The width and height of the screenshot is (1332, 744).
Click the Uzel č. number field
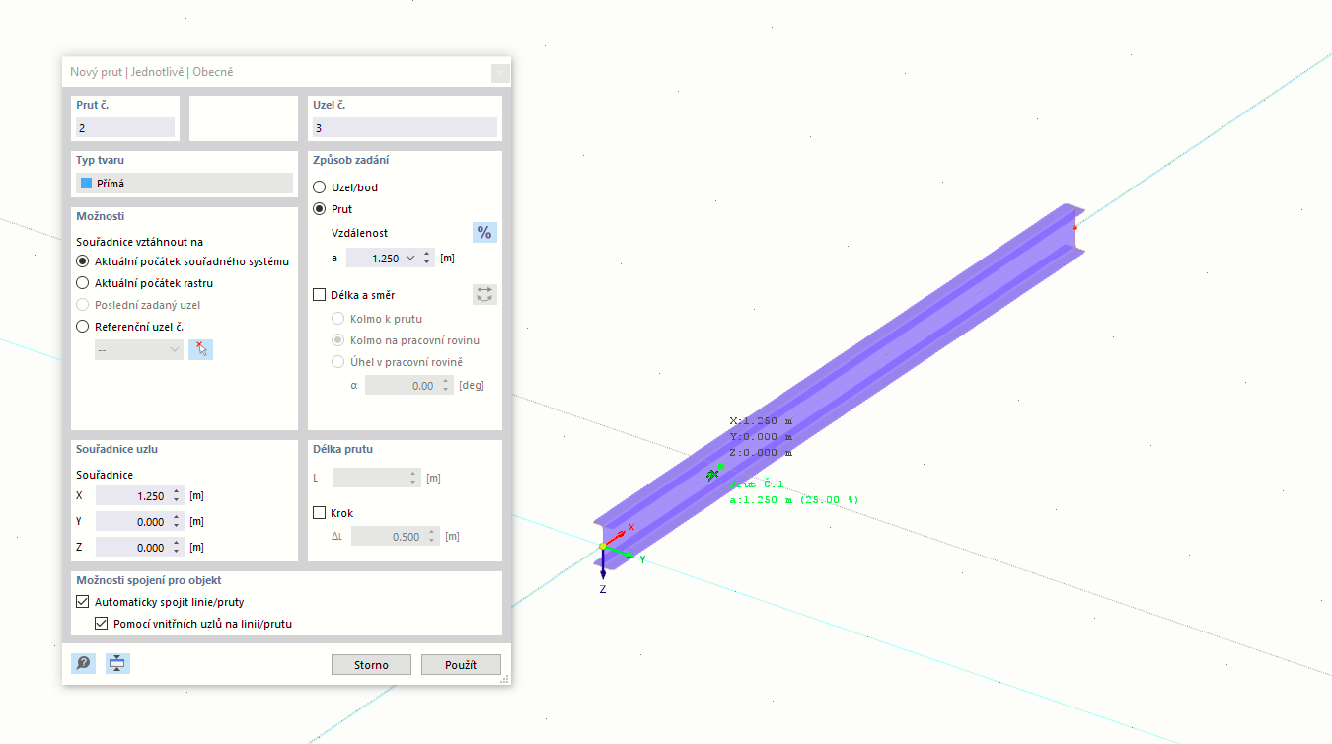[405, 127]
